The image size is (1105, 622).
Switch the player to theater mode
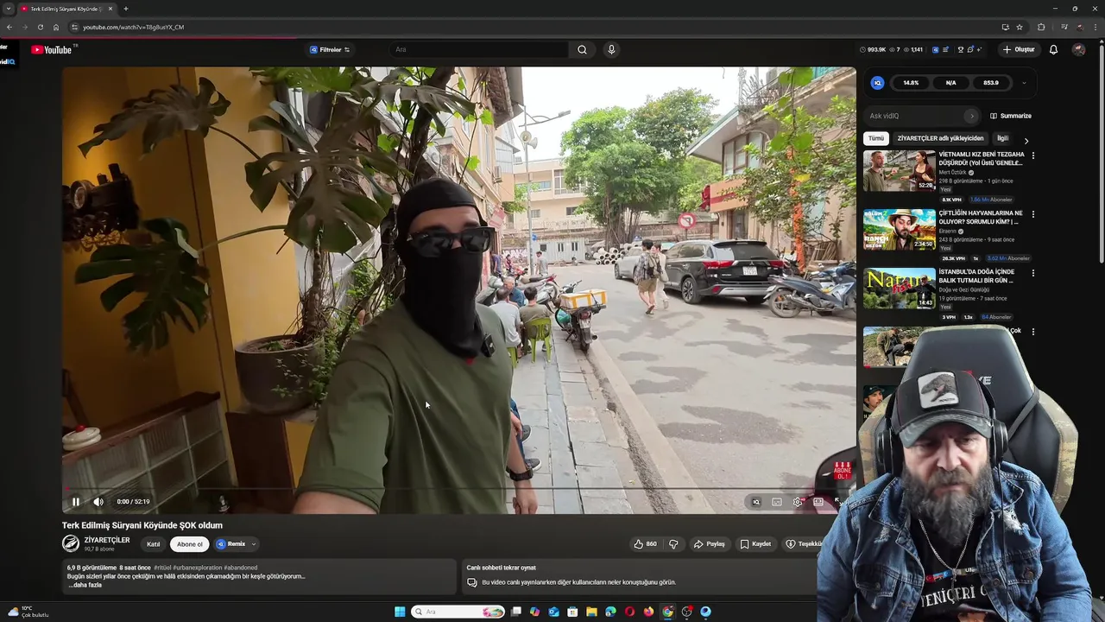[x=818, y=502]
